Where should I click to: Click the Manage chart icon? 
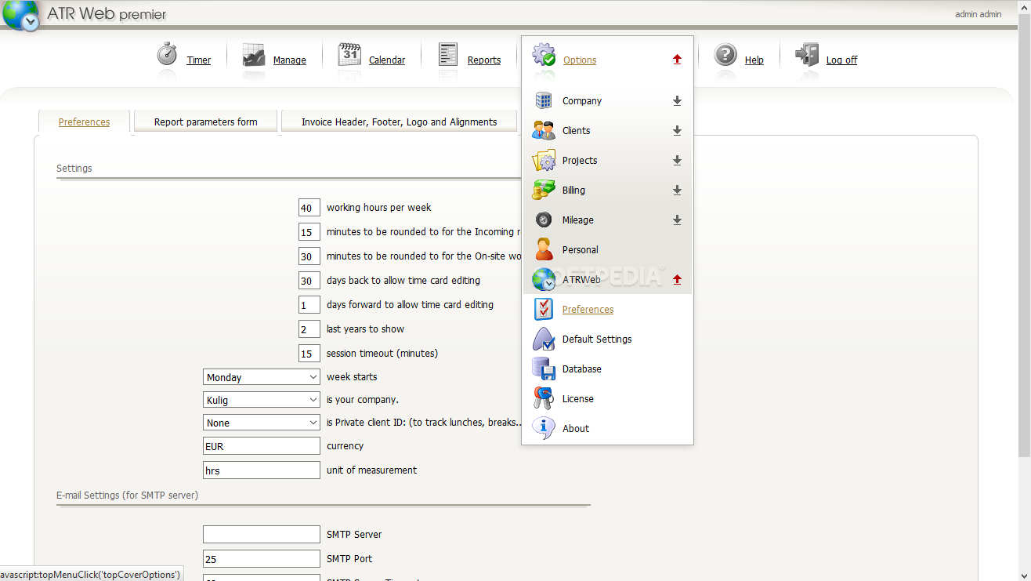[253, 55]
